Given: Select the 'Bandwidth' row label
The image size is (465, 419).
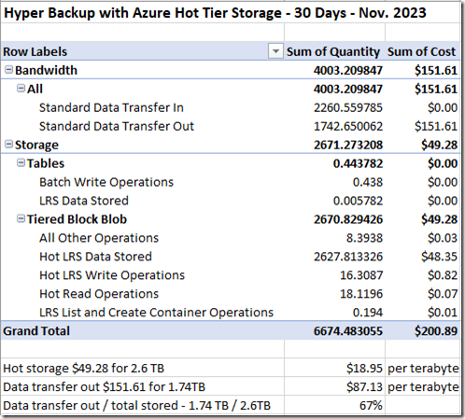Looking at the screenshot, I should click(46, 70).
